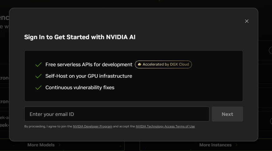Click the More Instances link in background
This screenshot has height=151, width=272.
click(215, 145)
